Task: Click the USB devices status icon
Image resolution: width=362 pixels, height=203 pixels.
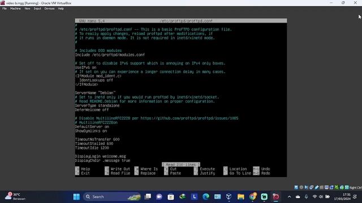Action: click(317, 187)
